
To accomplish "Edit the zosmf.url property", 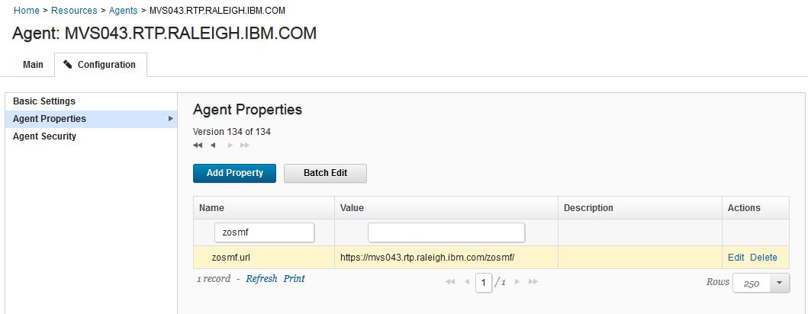I will (736, 258).
